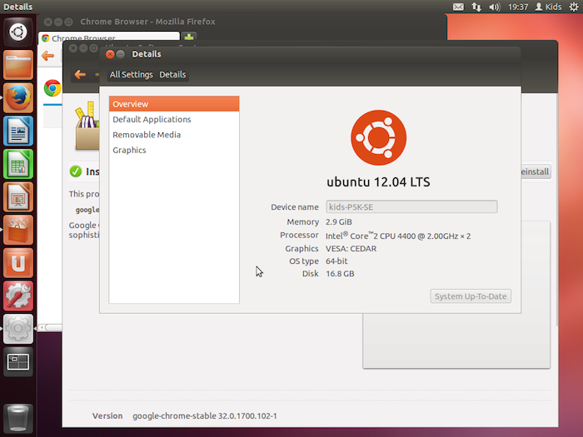The height and width of the screenshot is (437, 583).
Task: Open the Trash in the launcher
Action: (x=17, y=419)
